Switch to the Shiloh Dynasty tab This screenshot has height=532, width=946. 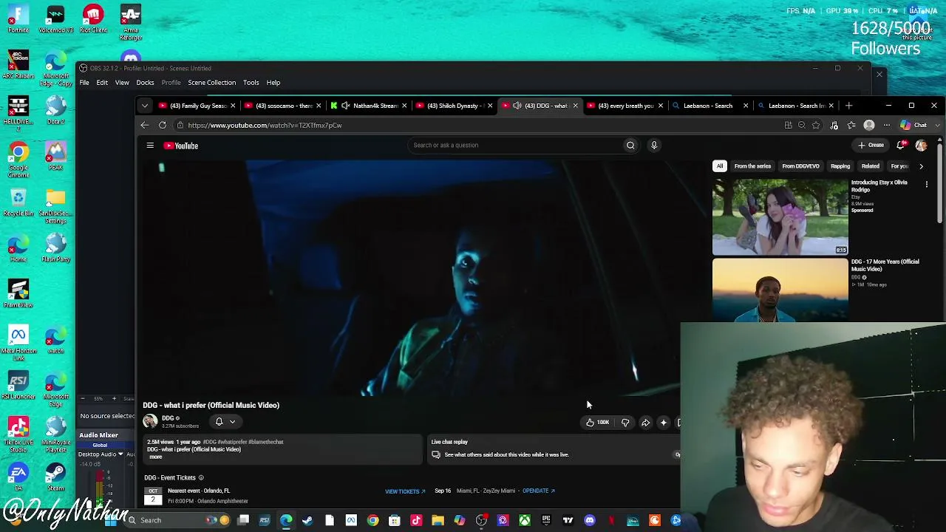(x=452, y=106)
